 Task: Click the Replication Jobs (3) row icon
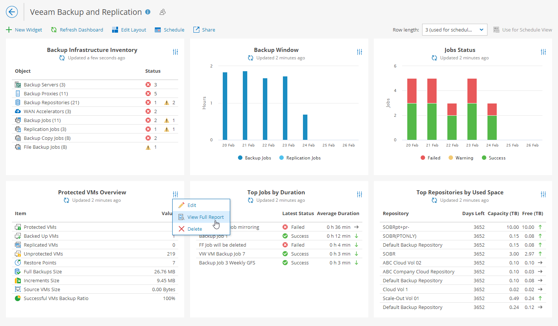(x=18, y=129)
